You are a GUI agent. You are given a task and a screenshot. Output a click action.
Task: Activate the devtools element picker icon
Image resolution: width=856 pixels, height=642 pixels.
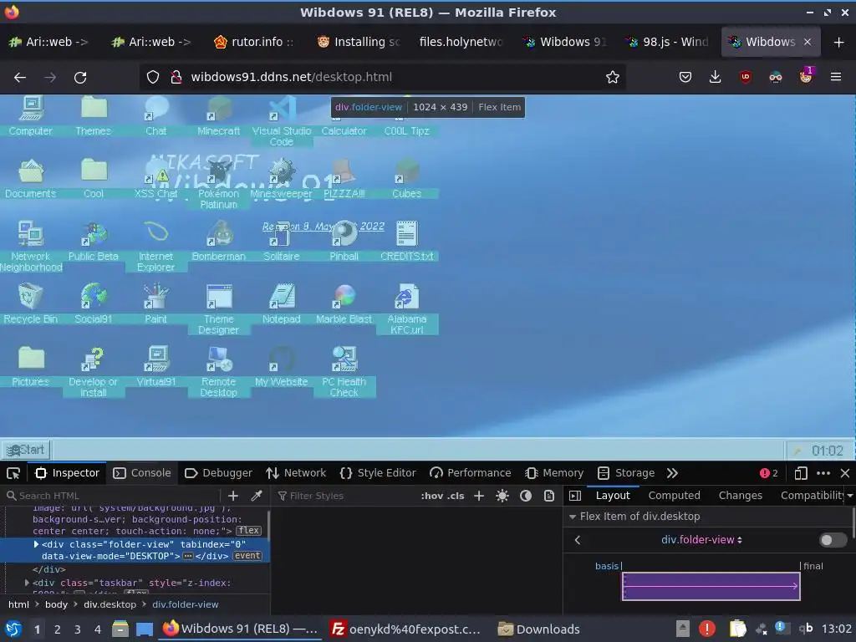(13, 473)
